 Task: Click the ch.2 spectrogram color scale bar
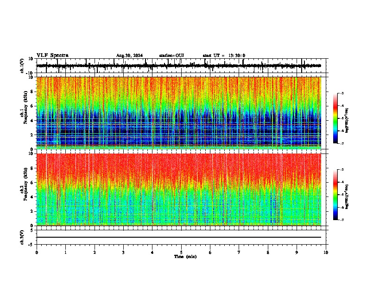click(x=335, y=195)
